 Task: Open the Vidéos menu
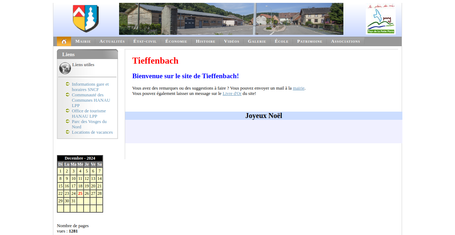(232, 41)
